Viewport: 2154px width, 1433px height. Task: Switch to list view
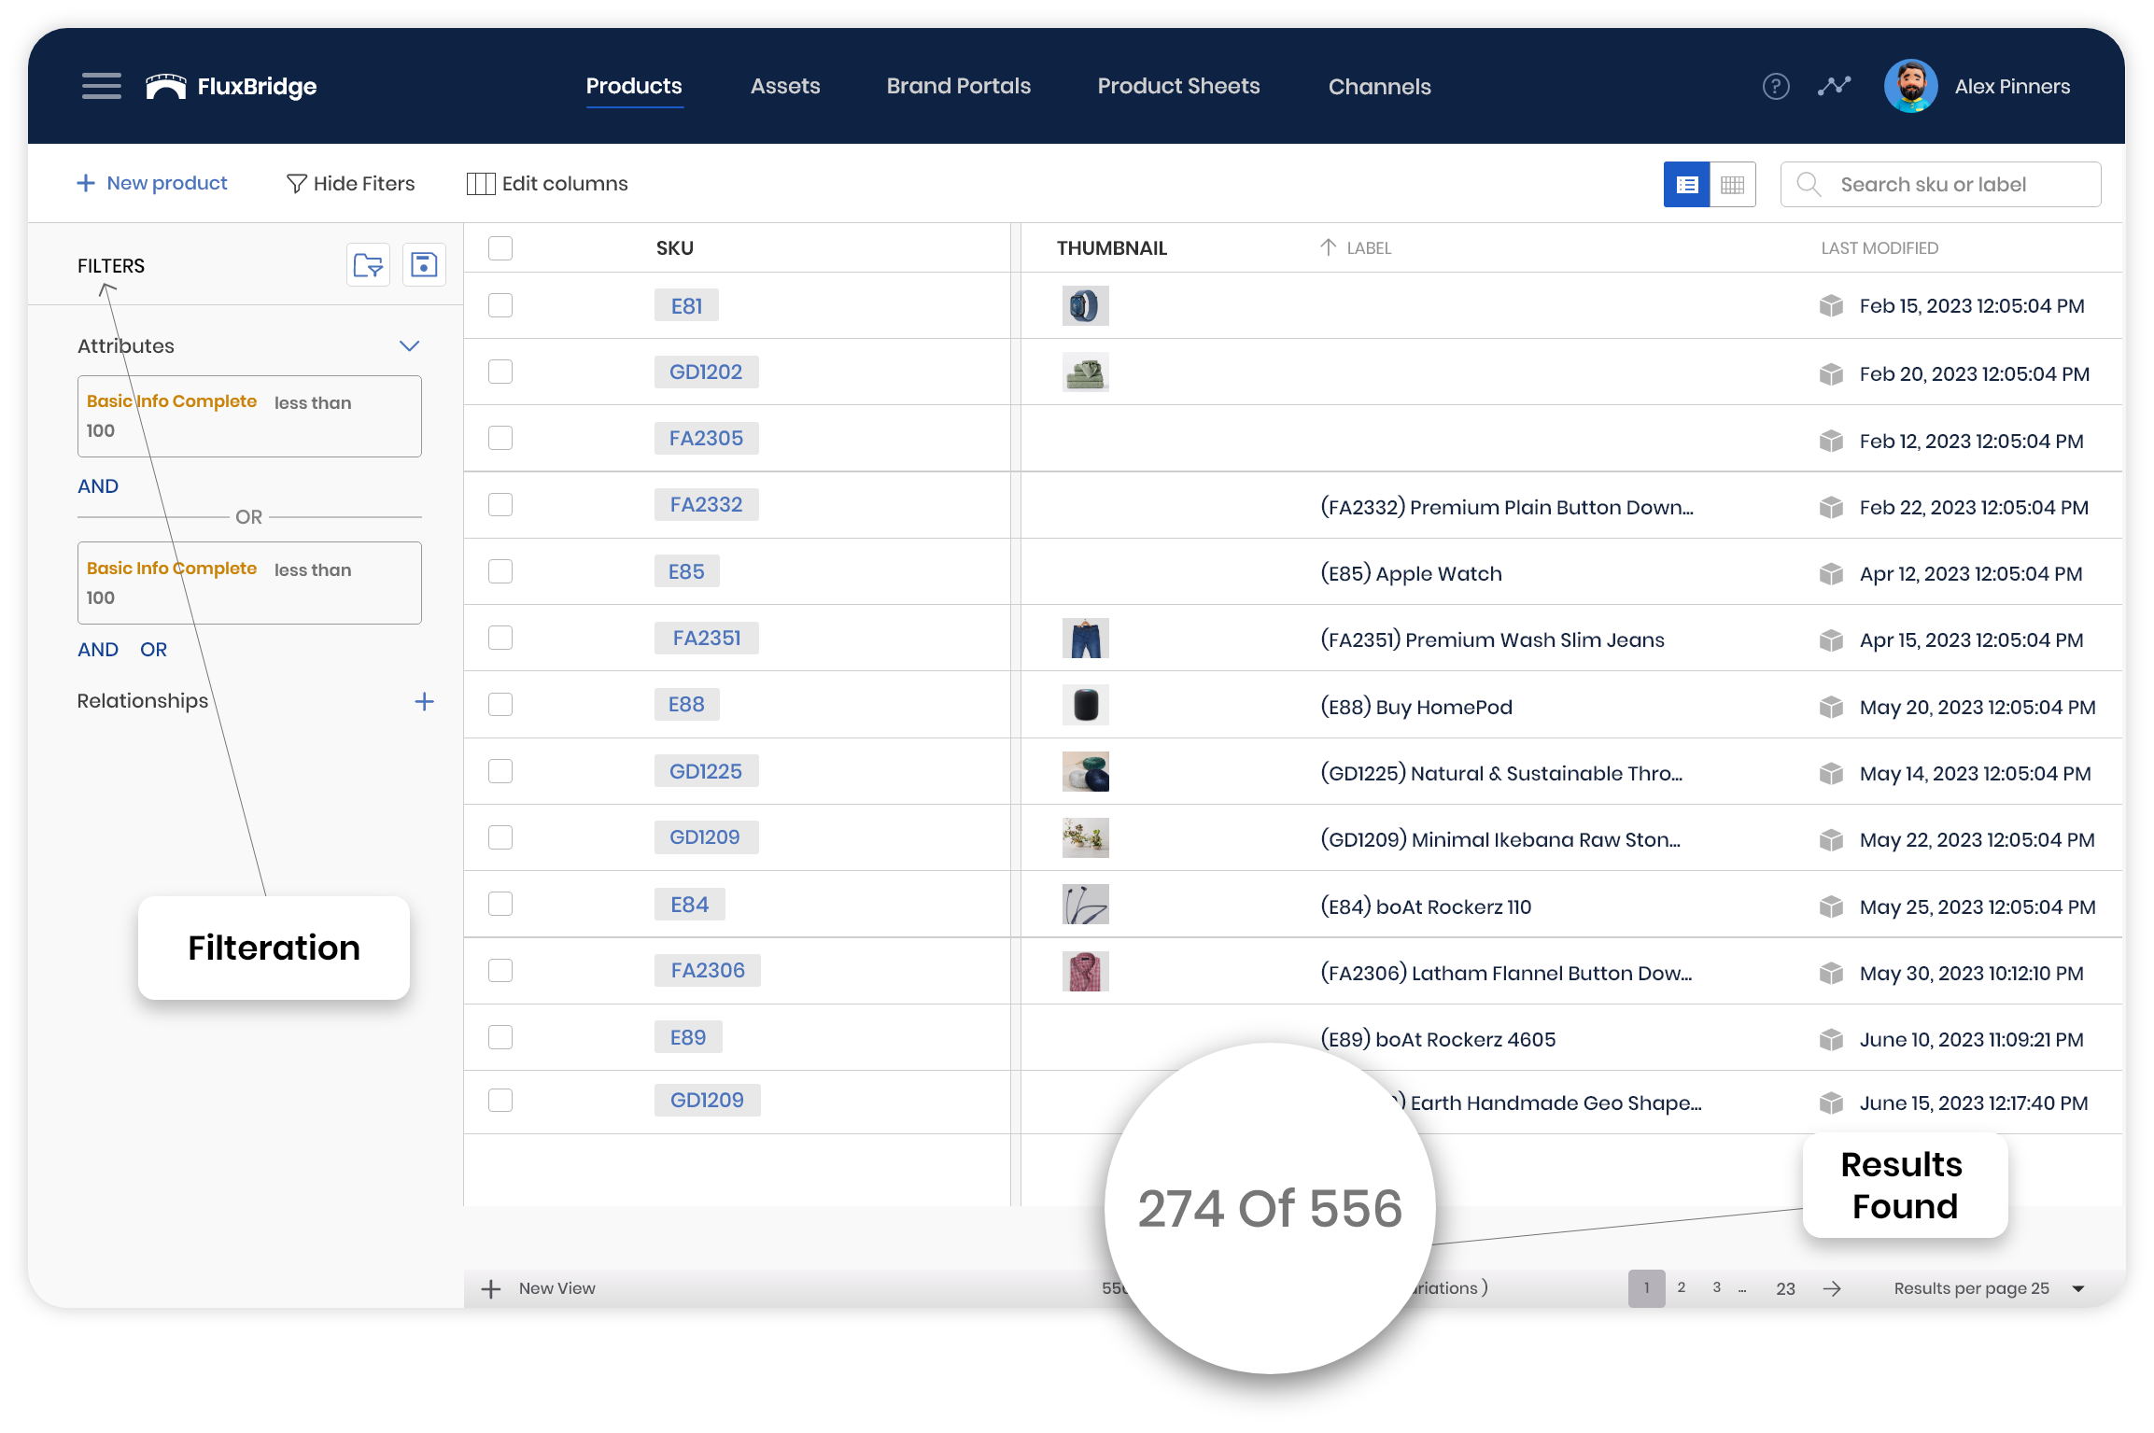pos(1686,185)
